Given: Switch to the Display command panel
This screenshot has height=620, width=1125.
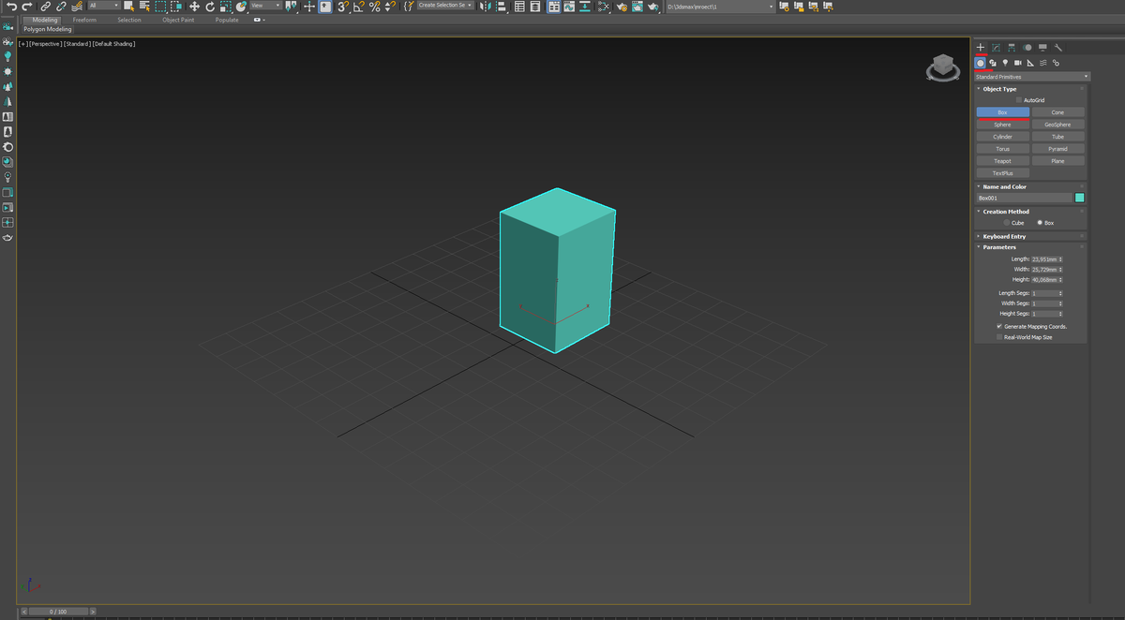Looking at the screenshot, I should (1042, 47).
